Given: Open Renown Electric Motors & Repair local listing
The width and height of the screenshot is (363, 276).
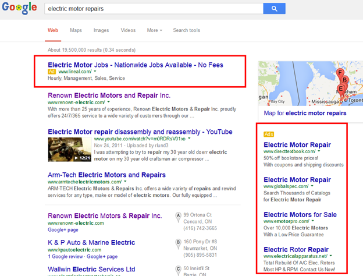Looking at the screenshot, I should tap(105, 216).
